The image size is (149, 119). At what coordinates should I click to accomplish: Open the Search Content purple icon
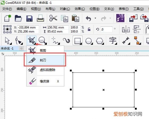click(x=120, y=18)
